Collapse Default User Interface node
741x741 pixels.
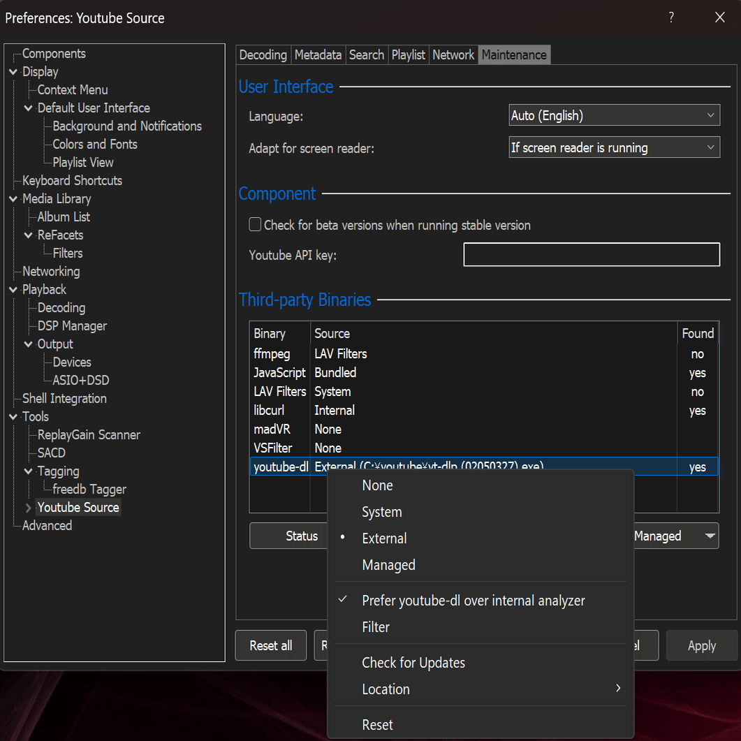[x=29, y=108]
